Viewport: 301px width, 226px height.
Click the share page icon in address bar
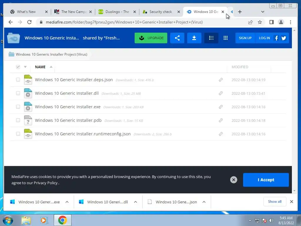(x=250, y=22)
